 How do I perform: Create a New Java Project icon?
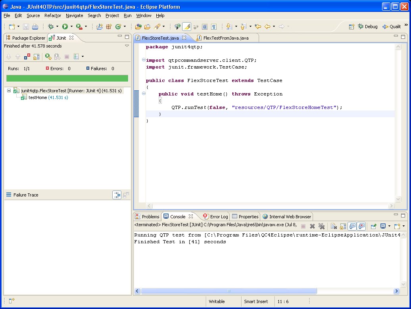pos(100,27)
